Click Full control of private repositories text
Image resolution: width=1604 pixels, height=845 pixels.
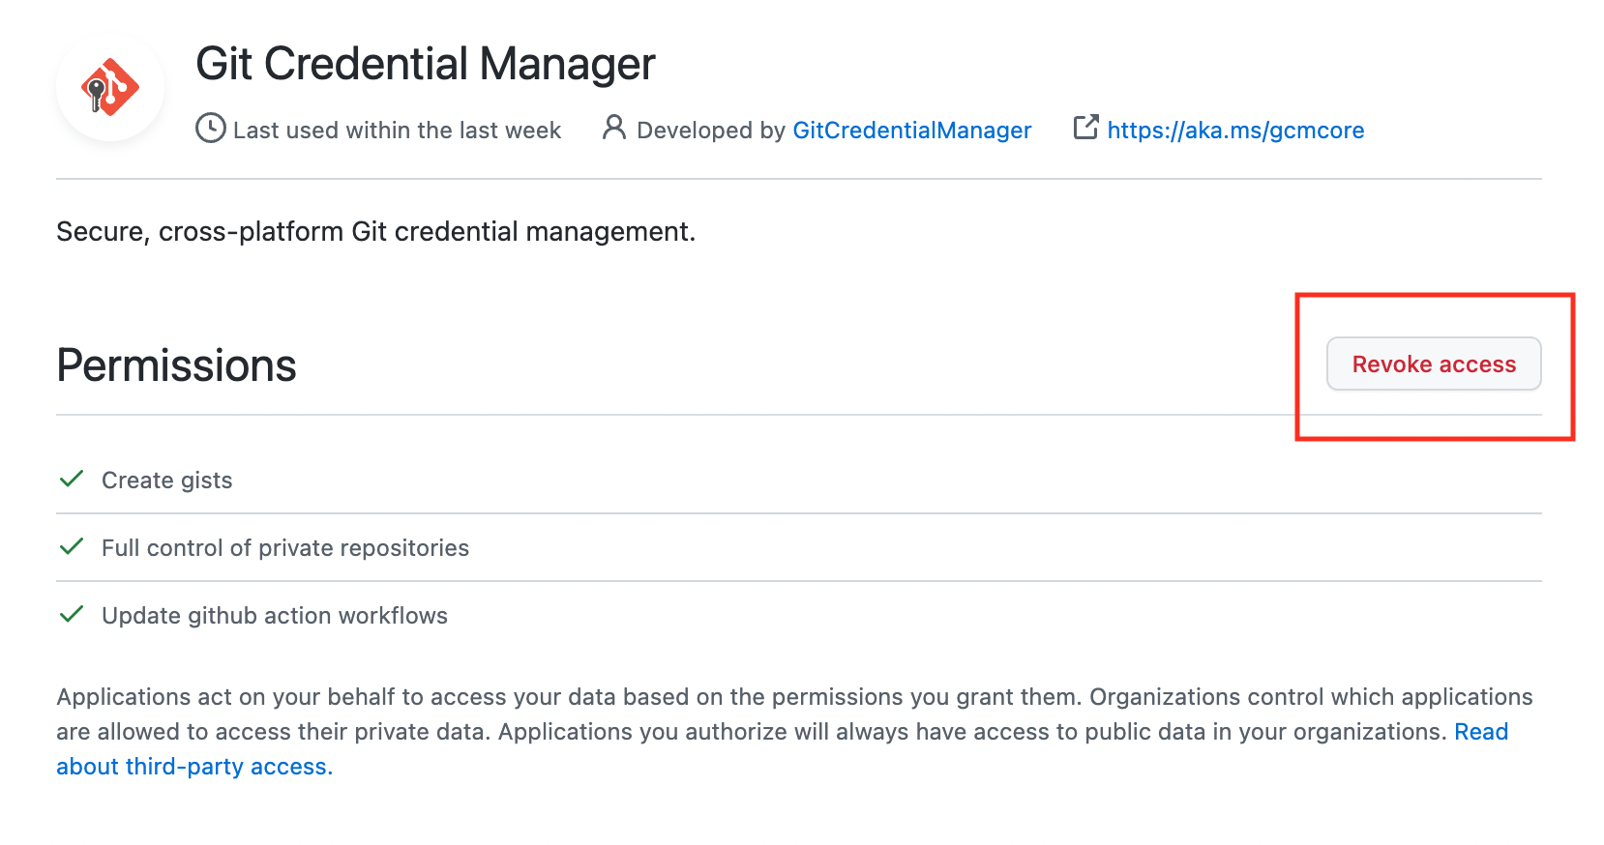click(285, 548)
